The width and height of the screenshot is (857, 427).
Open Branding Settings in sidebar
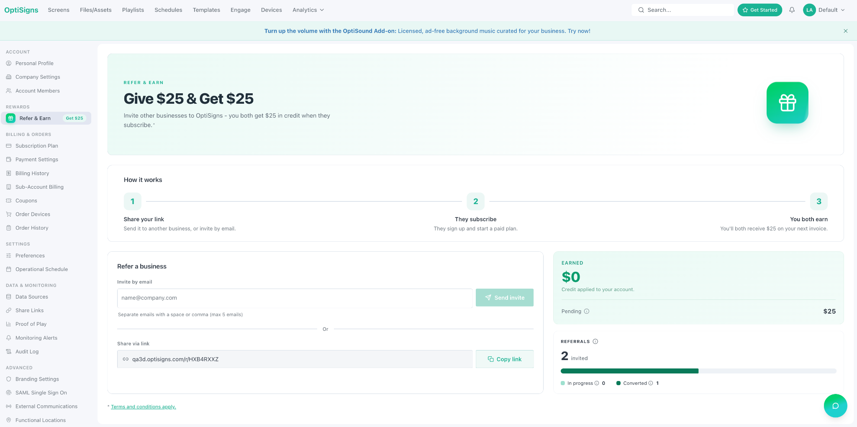click(x=37, y=379)
